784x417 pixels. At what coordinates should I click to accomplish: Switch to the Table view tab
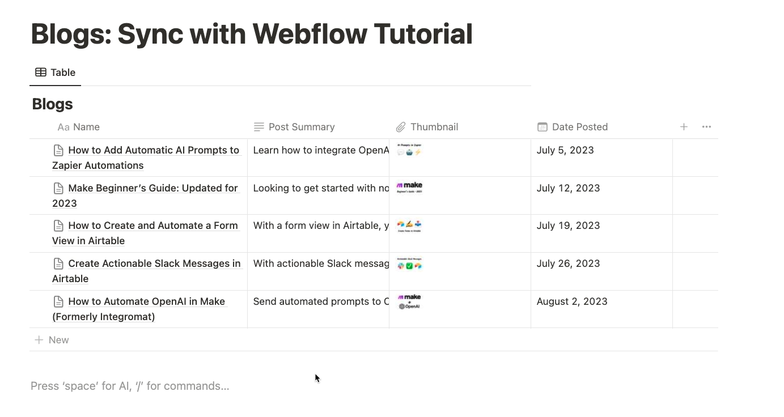pos(55,73)
